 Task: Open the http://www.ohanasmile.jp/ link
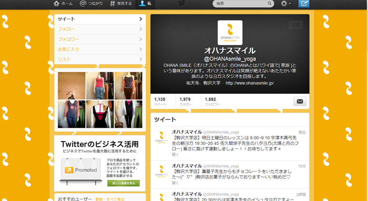point(250,83)
